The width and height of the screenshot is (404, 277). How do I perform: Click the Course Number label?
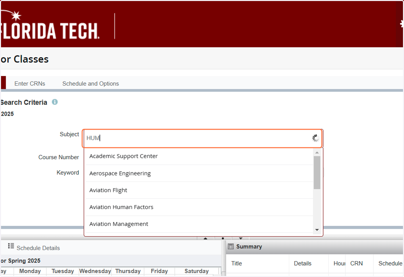59,157
